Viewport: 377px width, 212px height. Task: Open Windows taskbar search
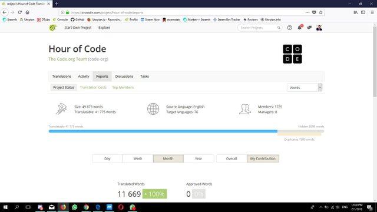(x=16, y=207)
